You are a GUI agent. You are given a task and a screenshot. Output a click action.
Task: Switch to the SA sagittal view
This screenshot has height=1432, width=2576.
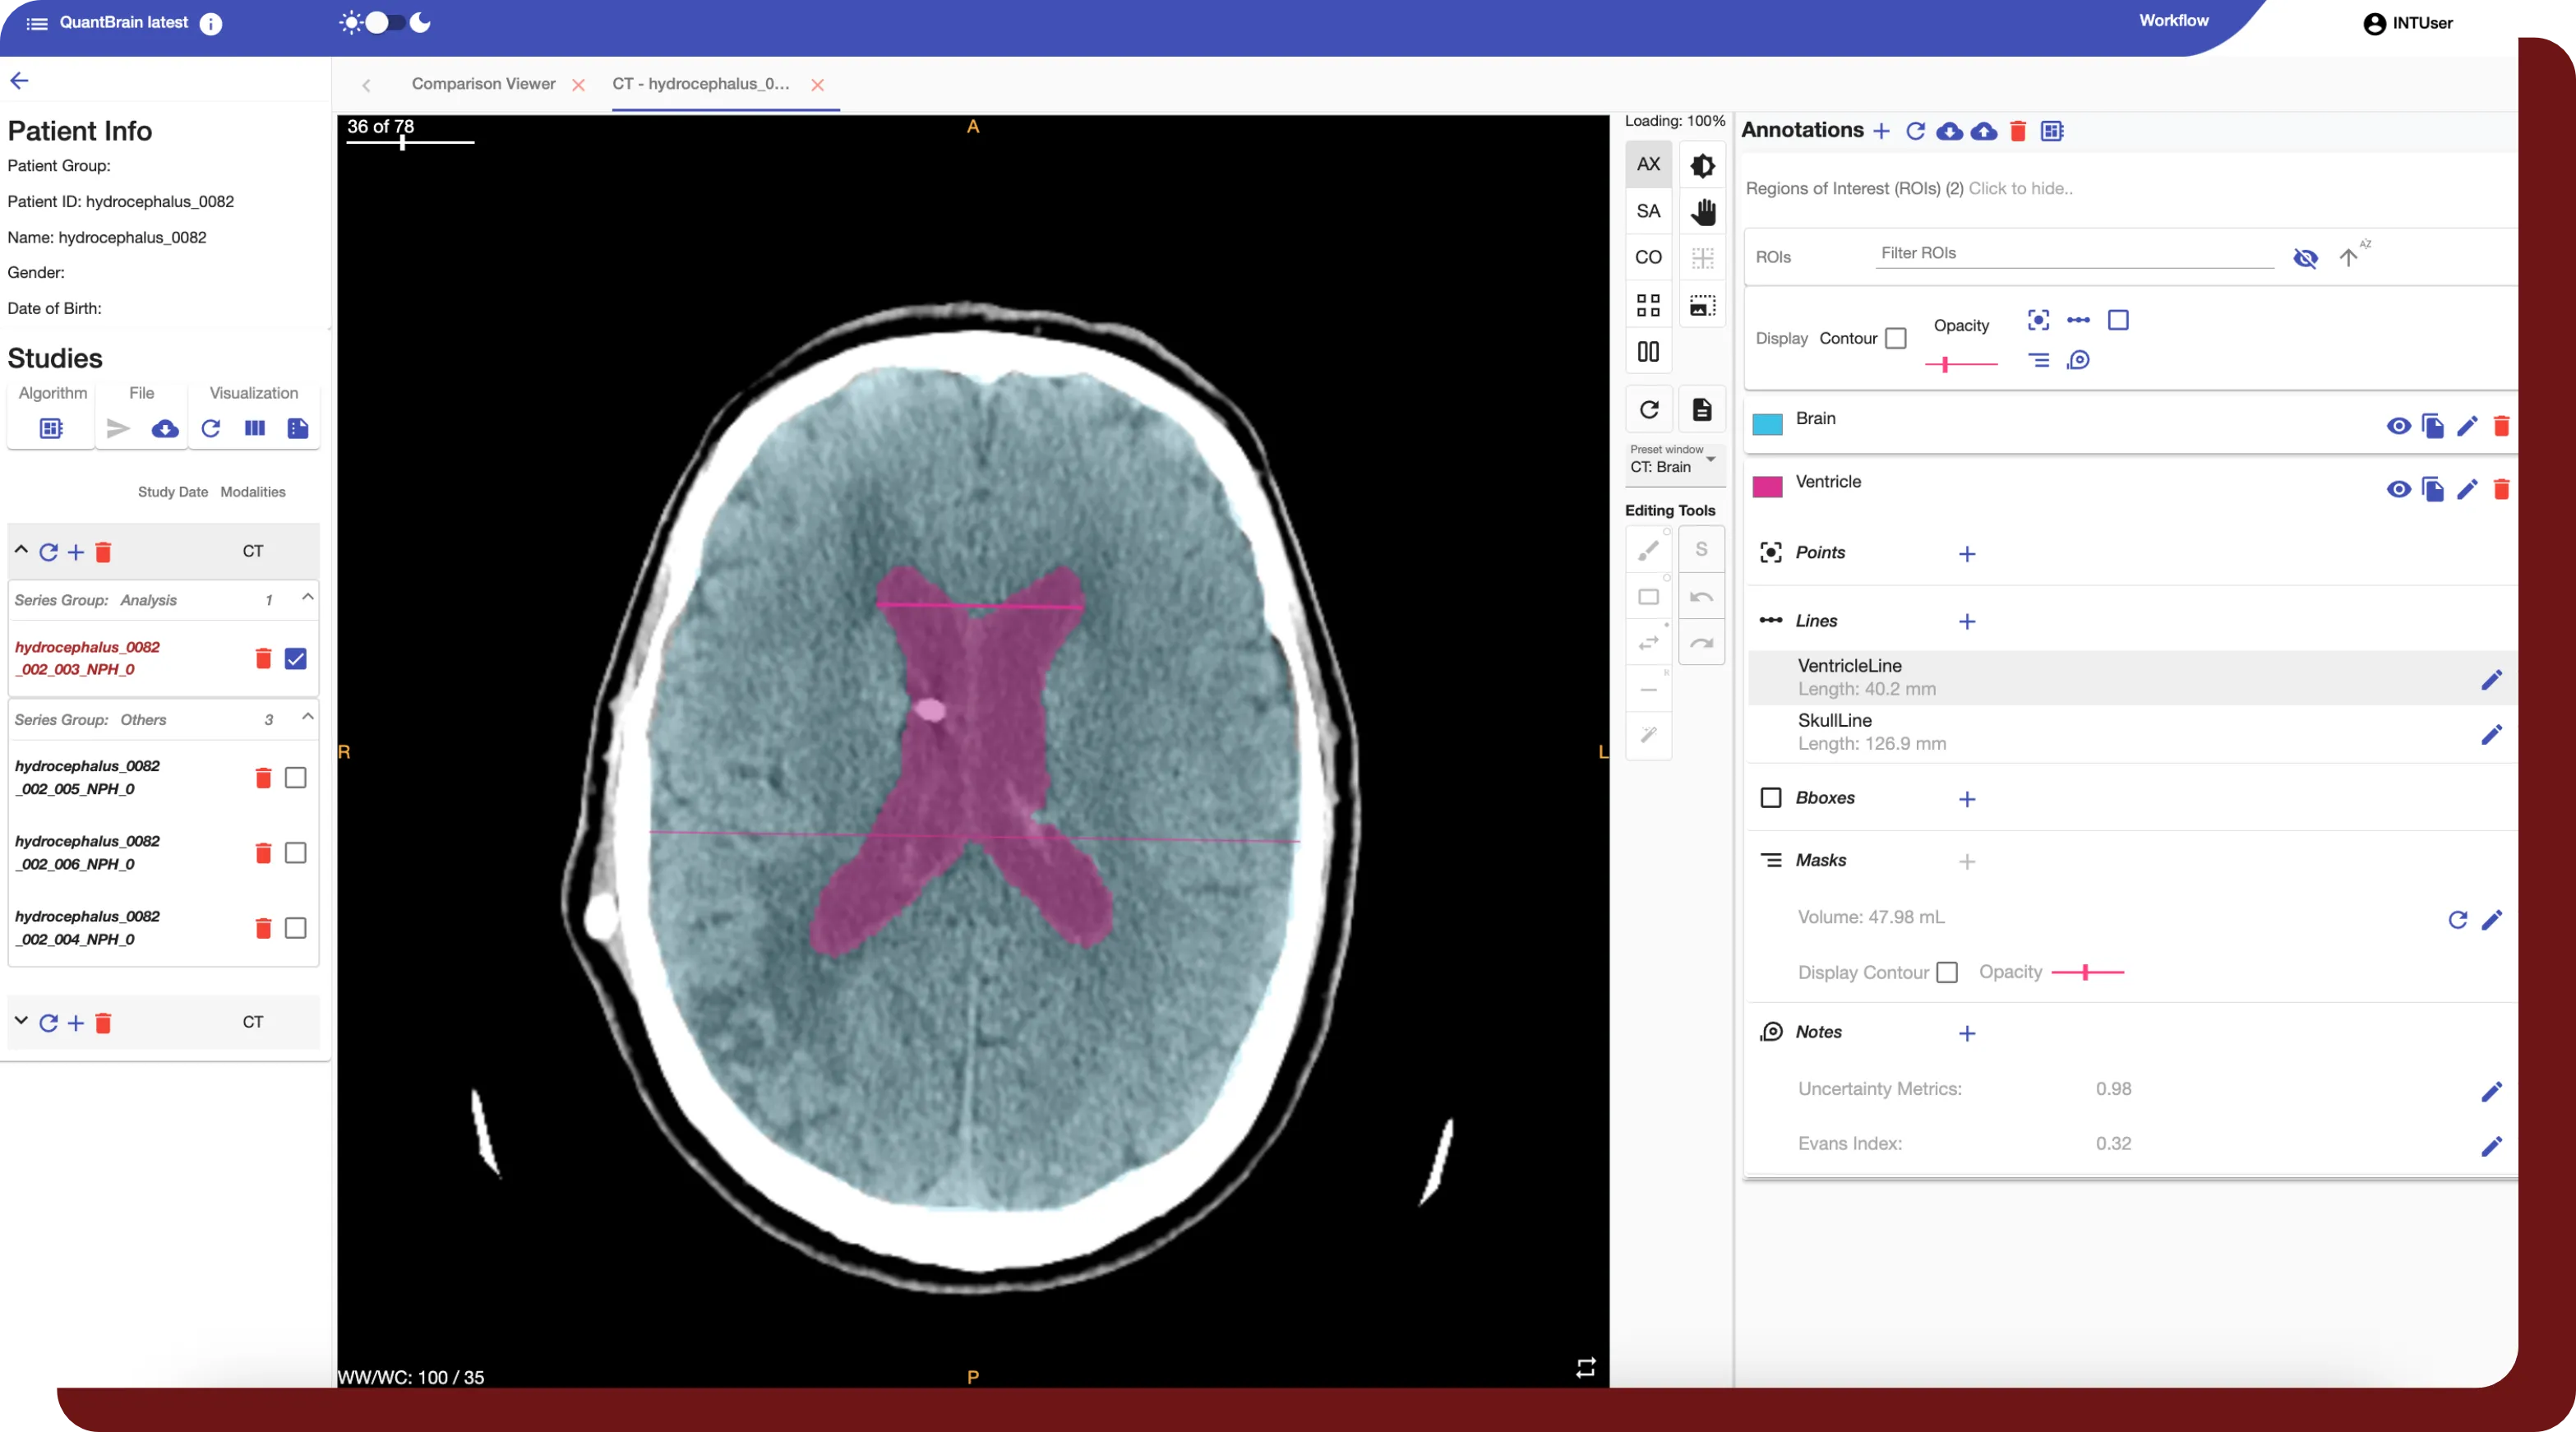pyautogui.click(x=1648, y=210)
